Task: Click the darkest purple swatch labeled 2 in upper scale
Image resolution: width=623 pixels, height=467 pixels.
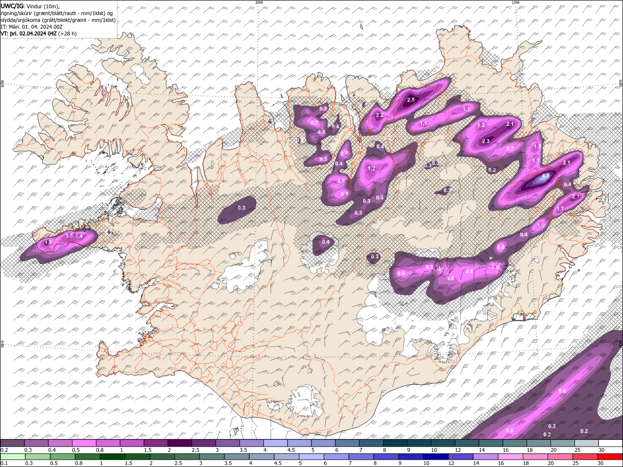Action: 179,443
